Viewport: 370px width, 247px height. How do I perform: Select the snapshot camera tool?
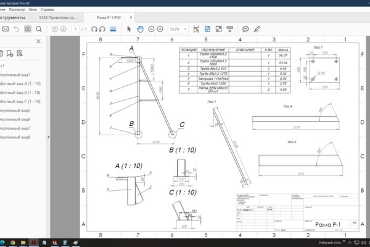point(28,29)
